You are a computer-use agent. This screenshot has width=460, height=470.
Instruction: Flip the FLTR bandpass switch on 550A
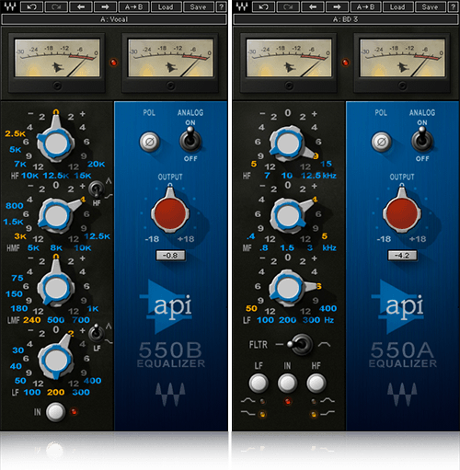[301, 345]
